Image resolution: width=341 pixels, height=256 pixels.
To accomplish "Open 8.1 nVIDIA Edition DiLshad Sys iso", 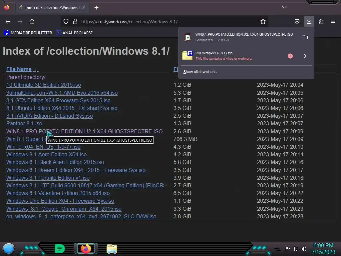I will click(49, 116).
